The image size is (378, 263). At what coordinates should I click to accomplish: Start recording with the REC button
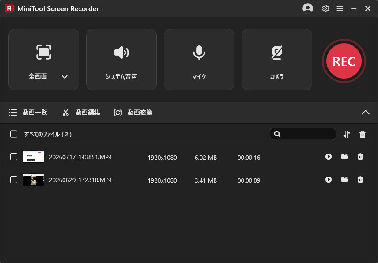point(344,61)
